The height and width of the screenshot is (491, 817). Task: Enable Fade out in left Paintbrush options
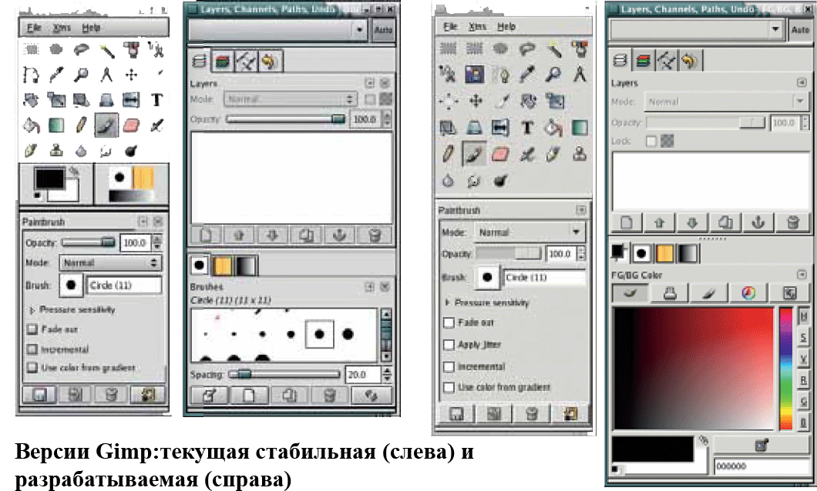click(32, 329)
